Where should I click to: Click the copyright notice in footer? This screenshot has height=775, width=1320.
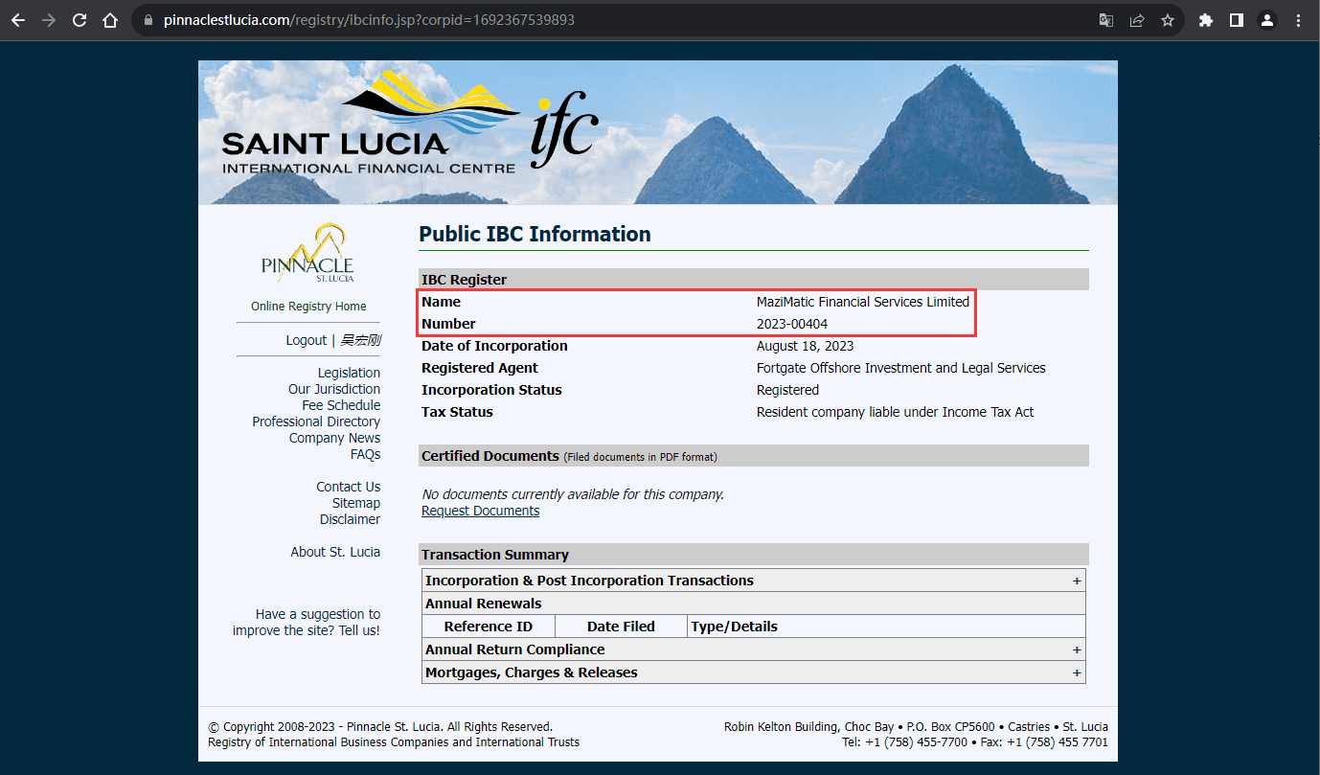coord(380,726)
